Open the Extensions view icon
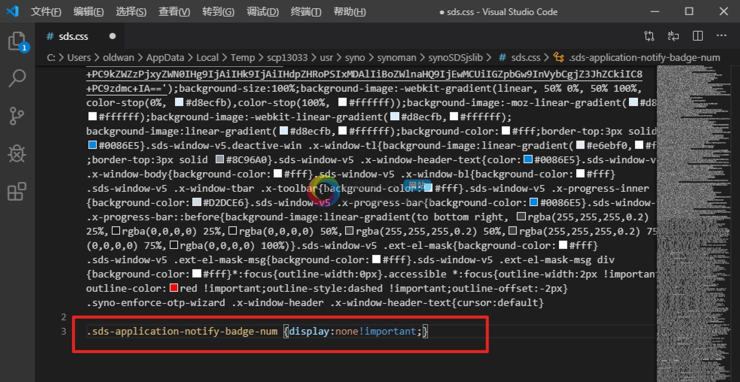Image resolution: width=740 pixels, height=382 pixels. click(x=17, y=191)
